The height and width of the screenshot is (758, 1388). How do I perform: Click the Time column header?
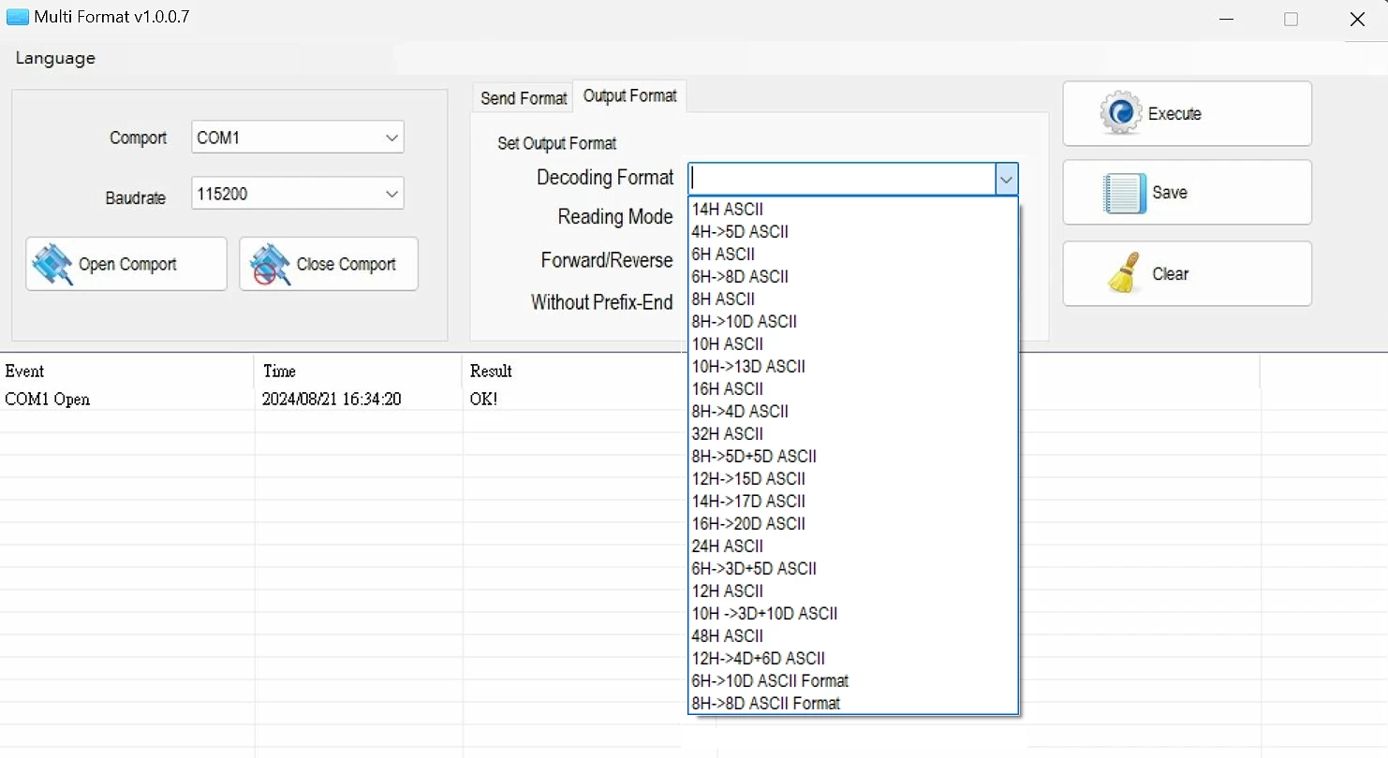pos(280,372)
